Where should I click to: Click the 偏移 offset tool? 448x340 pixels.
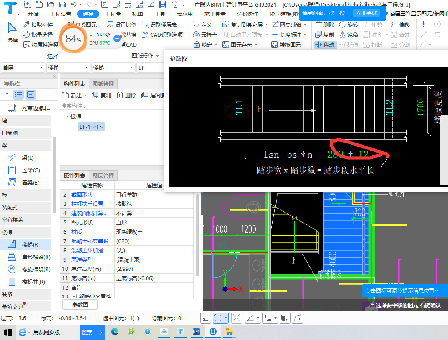400,24
